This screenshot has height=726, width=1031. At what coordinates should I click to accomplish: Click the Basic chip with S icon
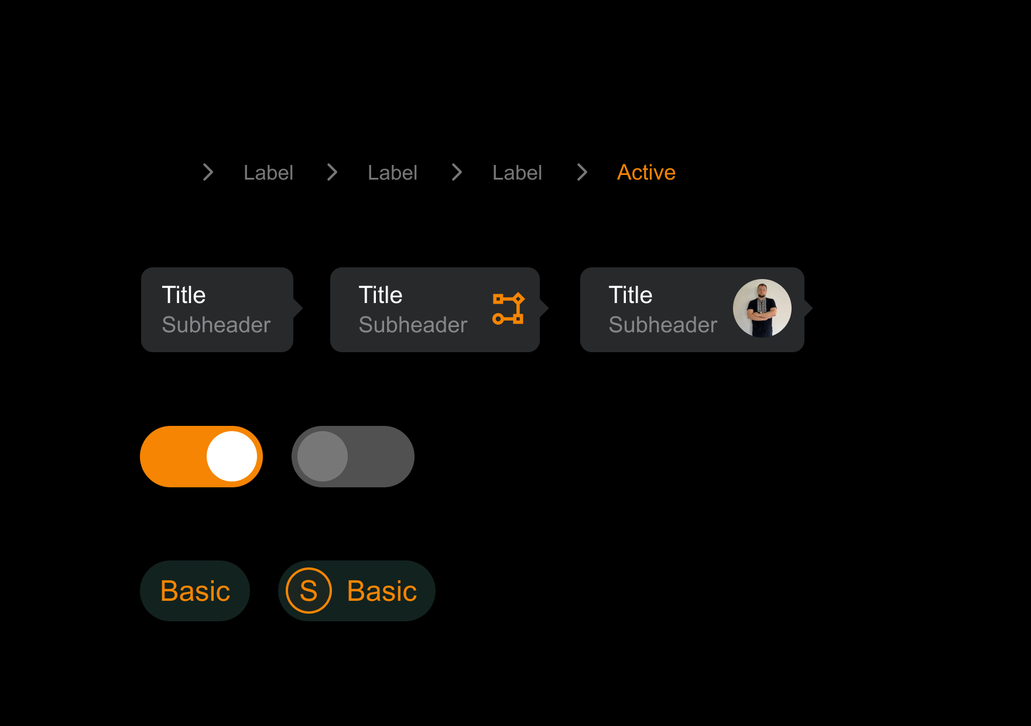pyautogui.click(x=357, y=591)
